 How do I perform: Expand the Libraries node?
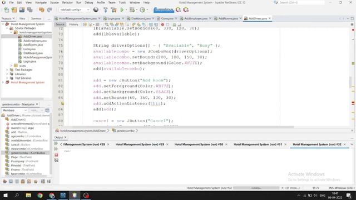(7, 74)
